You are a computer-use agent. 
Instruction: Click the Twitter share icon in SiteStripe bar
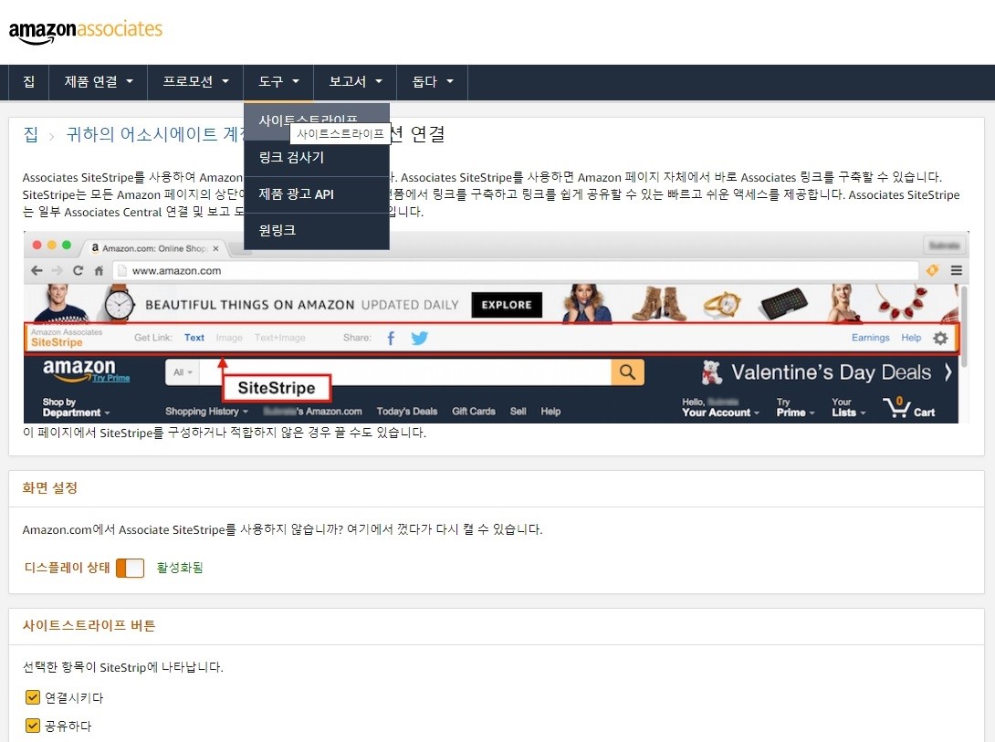point(419,338)
